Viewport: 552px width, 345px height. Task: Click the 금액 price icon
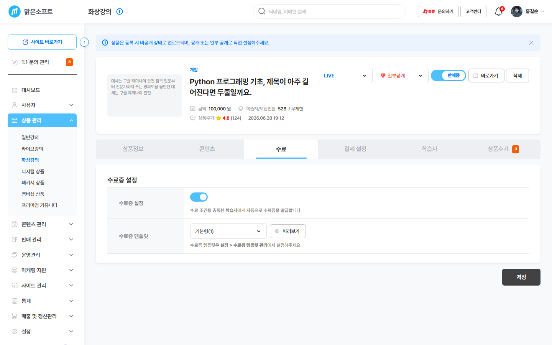pyautogui.click(x=193, y=109)
